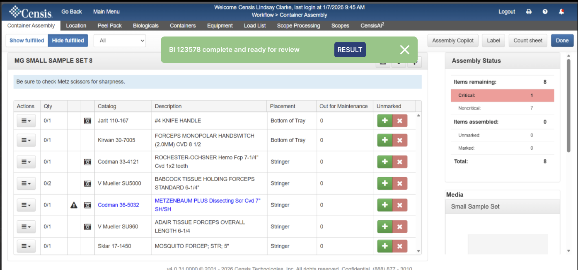Remove Sklar 17-1450 with red X
The width and height of the screenshot is (578, 270).
(400, 246)
